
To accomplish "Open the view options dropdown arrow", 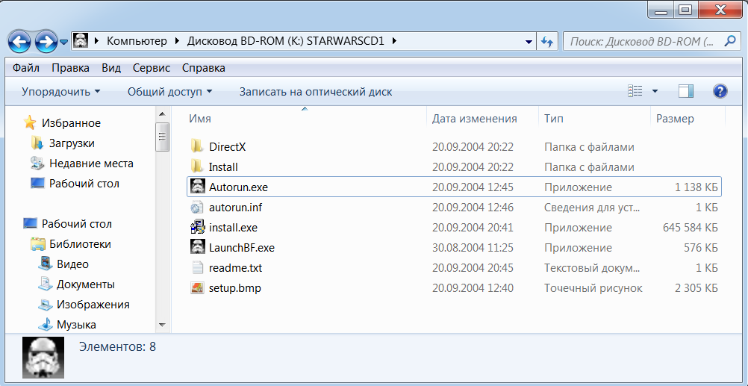I will pos(655,91).
